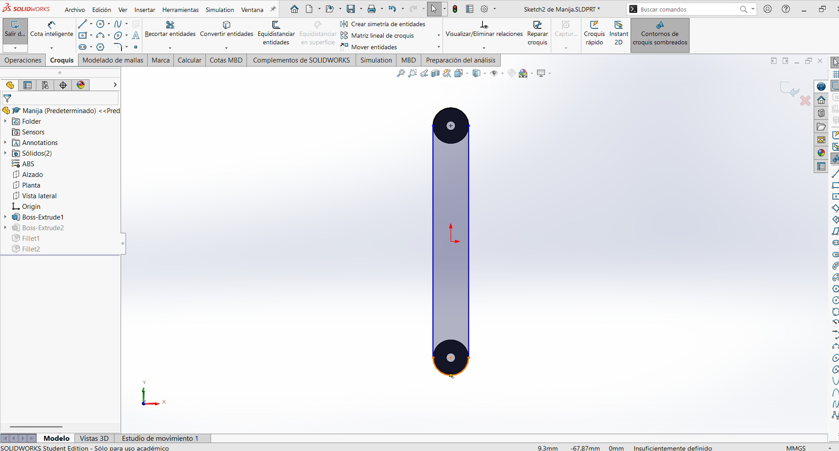
Task: Open the PropertyManager tab icon
Action: click(x=27, y=85)
